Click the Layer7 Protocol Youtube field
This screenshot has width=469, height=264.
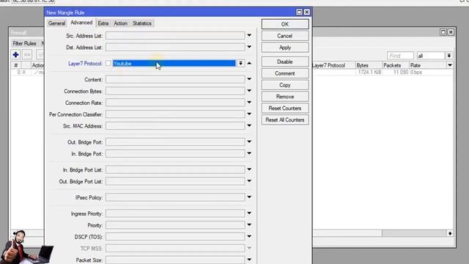pyautogui.click(x=174, y=63)
